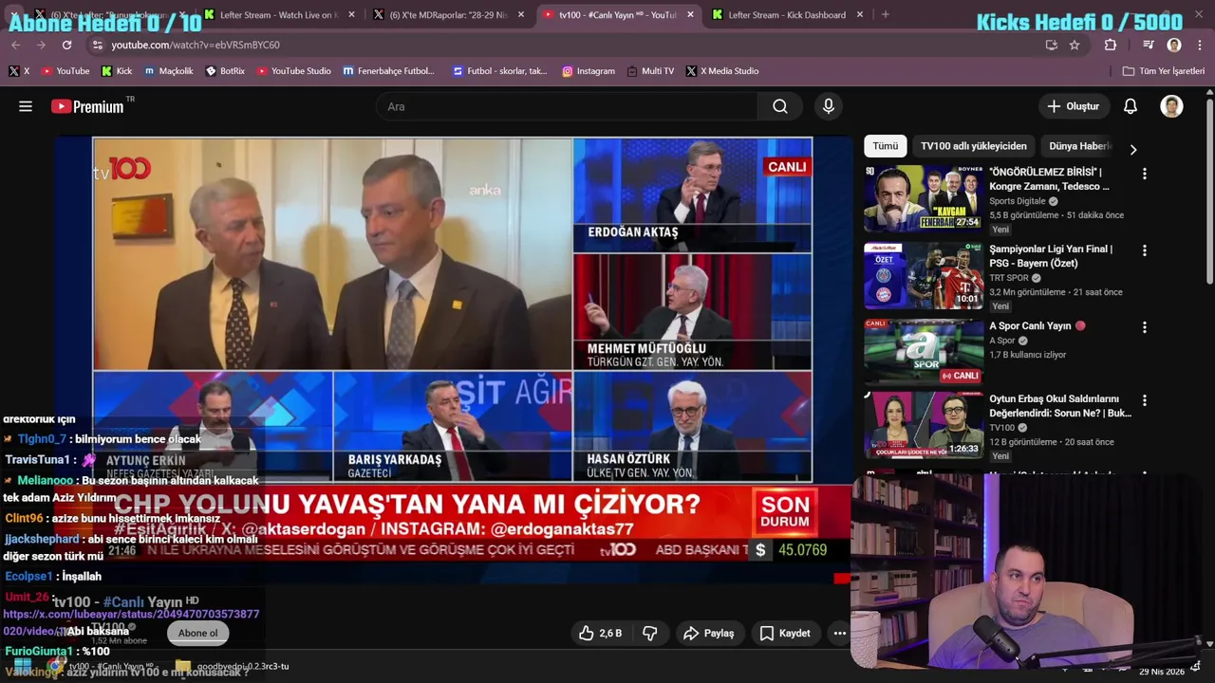Click the search magnifier button
Screen dimensions: 1215x683
point(780,106)
